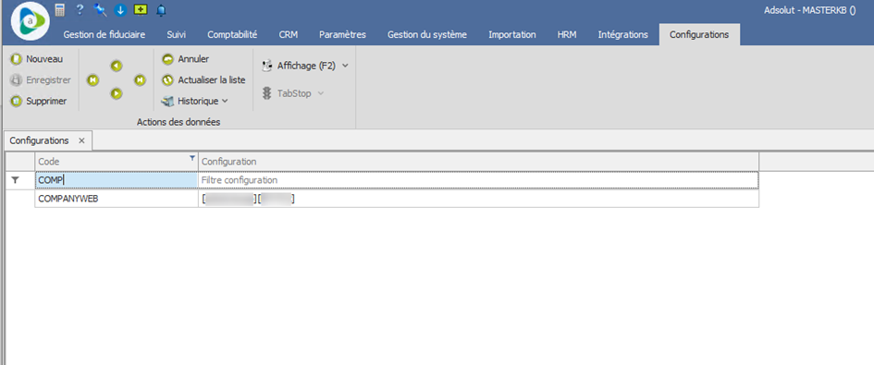Click the Code column header
Image resolution: width=874 pixels, height=365 pixels.
(x=116, y=162)
